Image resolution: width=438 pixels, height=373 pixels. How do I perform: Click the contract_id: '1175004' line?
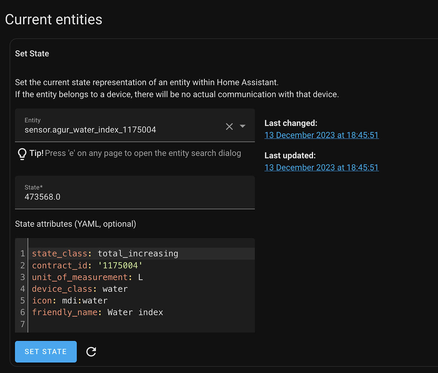[x=87, y=265]
